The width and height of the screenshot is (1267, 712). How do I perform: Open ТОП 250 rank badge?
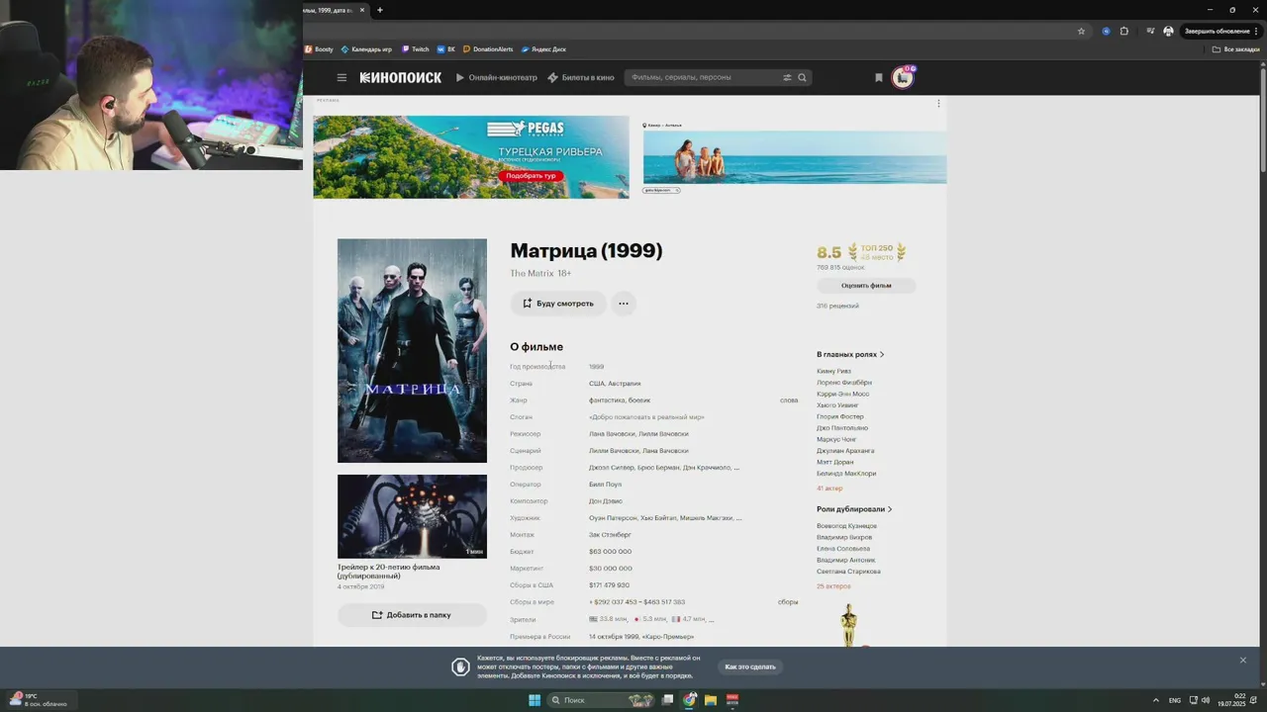[876, 252]
